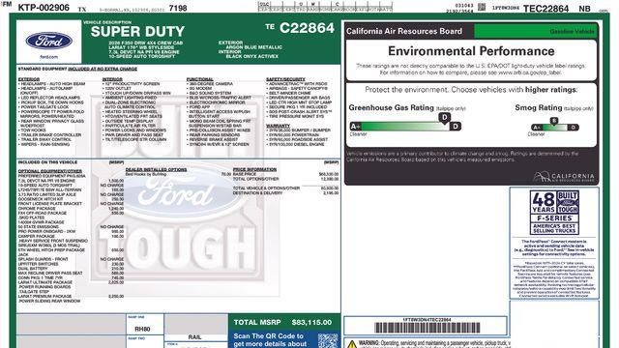This screenshot has width=619, height=348.
Task: Click the Greenhouse Gas Rating green scale bar
Action: click(405, 127)
